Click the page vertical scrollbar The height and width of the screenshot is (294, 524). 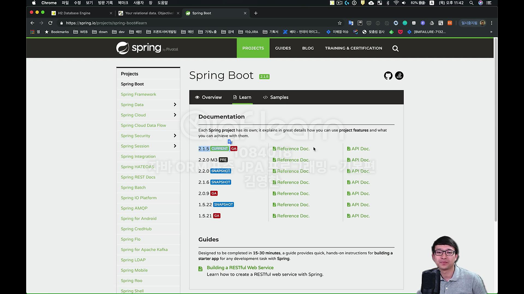495,131
